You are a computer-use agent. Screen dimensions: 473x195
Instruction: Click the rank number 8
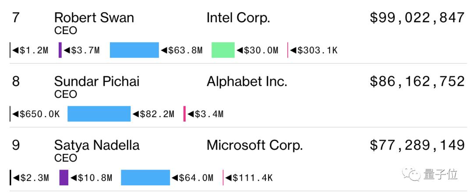coord(16,82)
